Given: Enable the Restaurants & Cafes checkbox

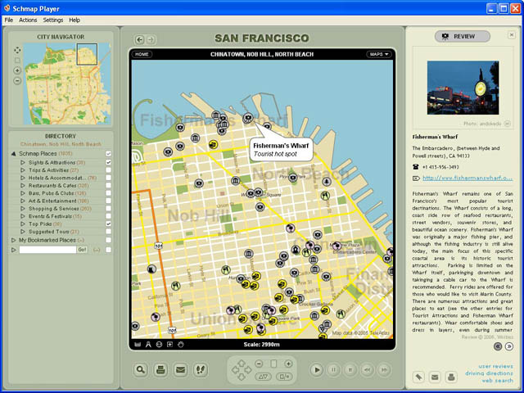Looking at the screenshot, I should 108,185.
